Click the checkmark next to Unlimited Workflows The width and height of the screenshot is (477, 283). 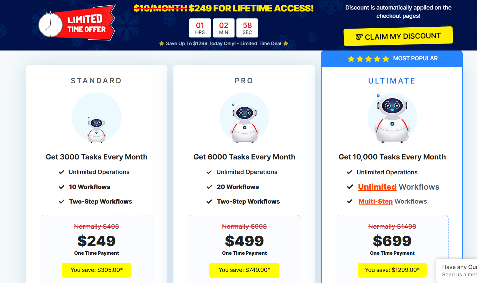(350, 187)
